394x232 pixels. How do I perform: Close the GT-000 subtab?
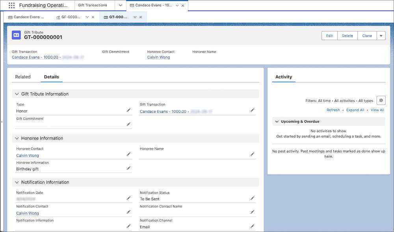[141, 17]
